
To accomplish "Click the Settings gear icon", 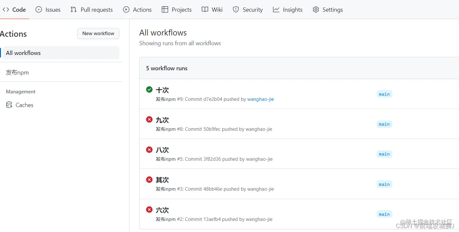I will (x=316, y=10).
